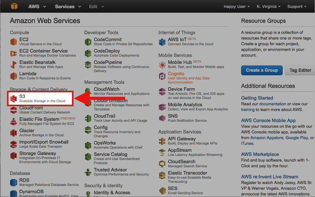Click the Device Farm icon
315x197 pixels.
pos(162,92)
